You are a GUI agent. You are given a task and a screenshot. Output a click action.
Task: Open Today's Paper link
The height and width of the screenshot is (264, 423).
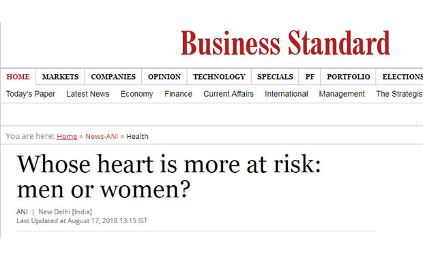31,94
